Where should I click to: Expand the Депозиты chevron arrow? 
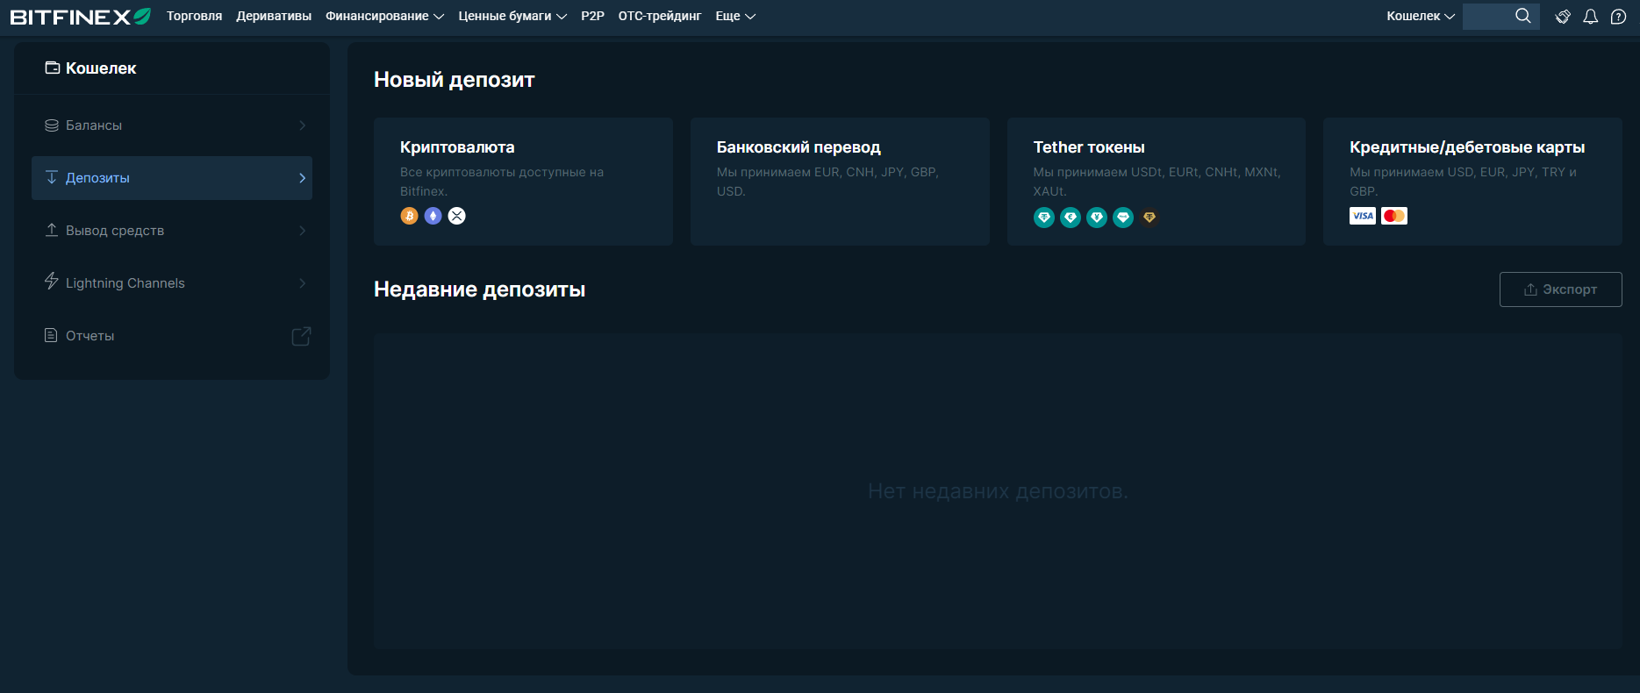(x=302, y=178)
